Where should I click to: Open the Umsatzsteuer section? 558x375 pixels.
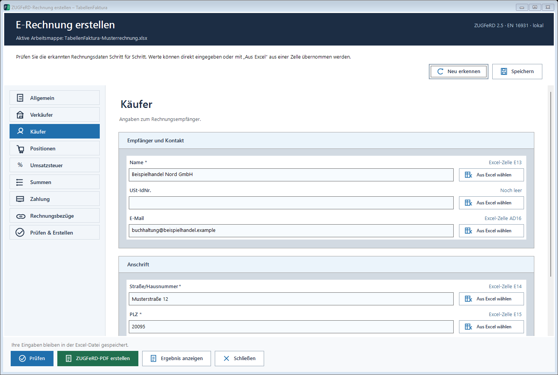[55, 165]
